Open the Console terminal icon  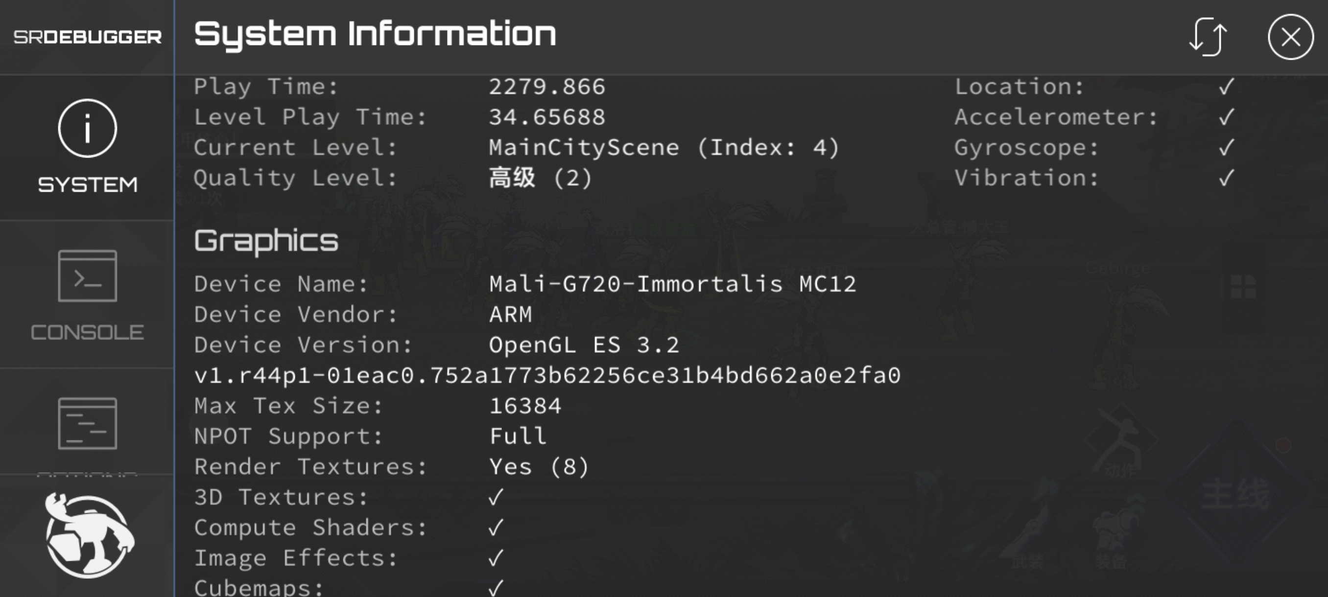point(88,276)
